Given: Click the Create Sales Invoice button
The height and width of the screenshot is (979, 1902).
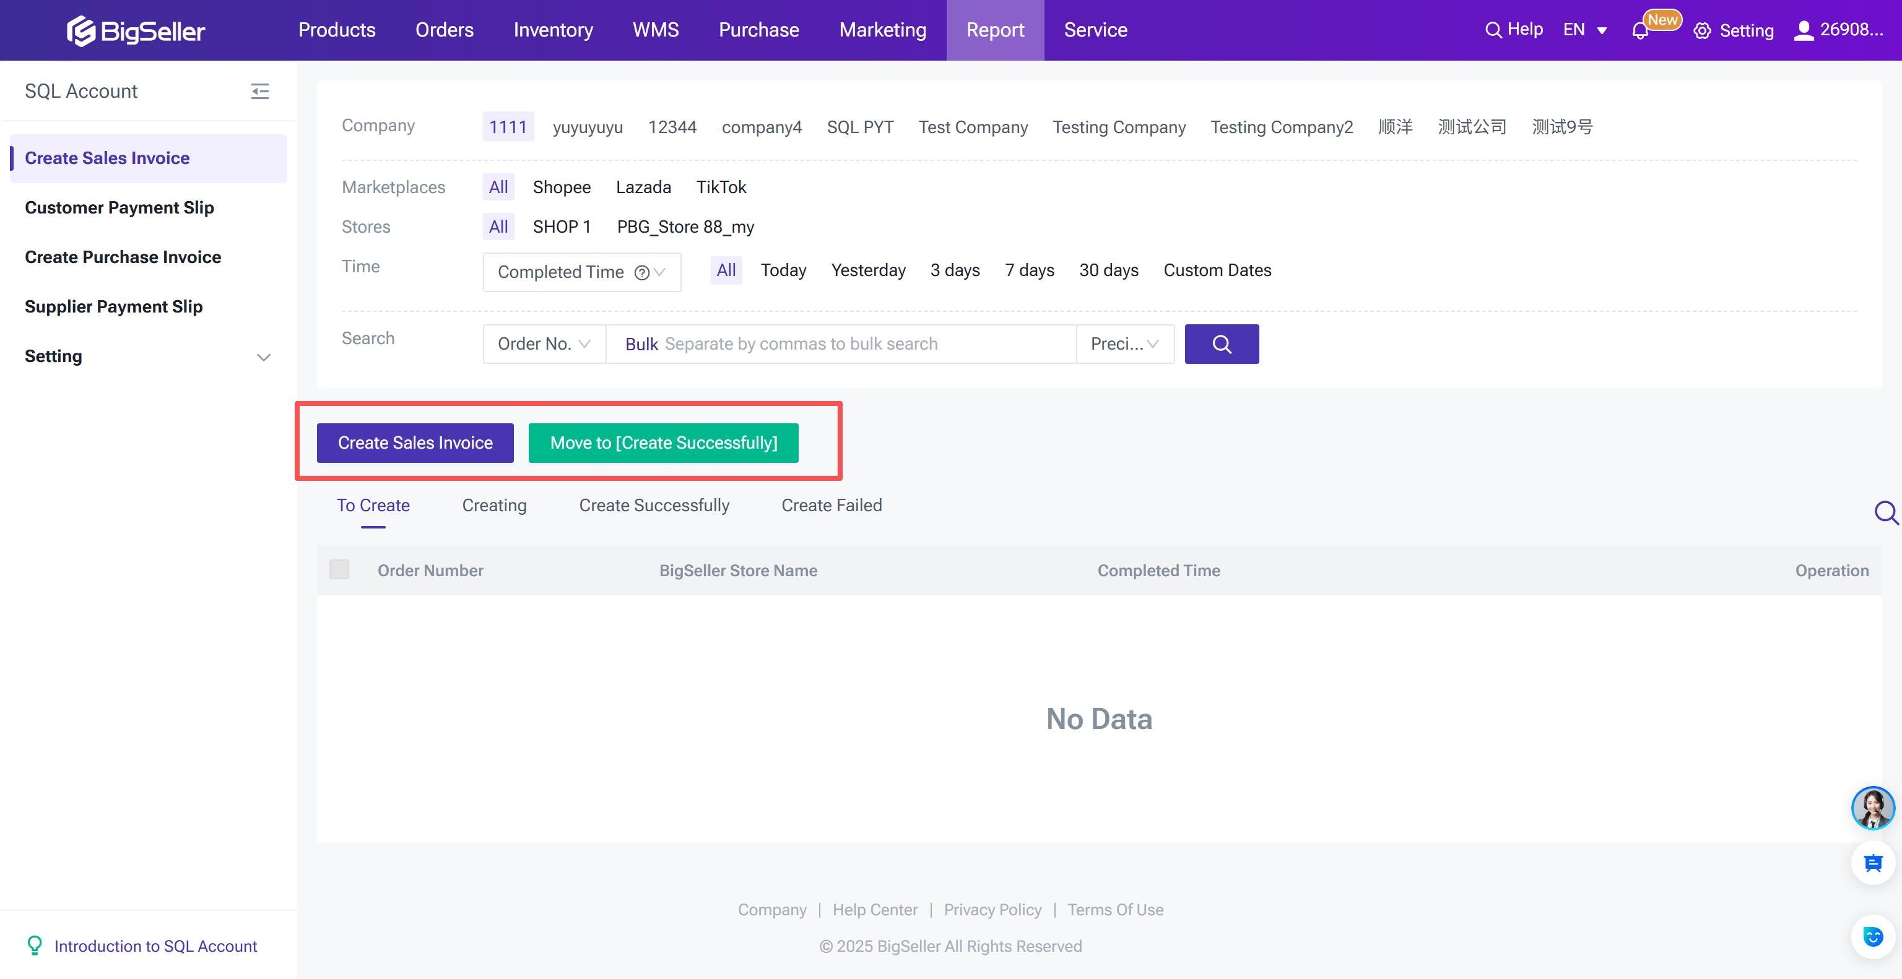Looking at the screenshot, I should [415, 442].
